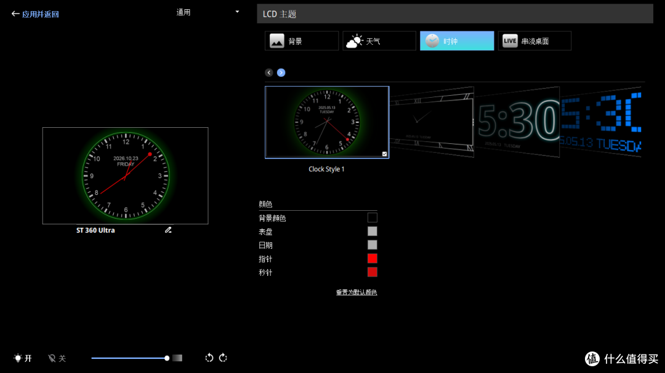The width and height of the screenshot is (665, 373).
Task: Select the 时钟 tab
Action: (457, 41)
